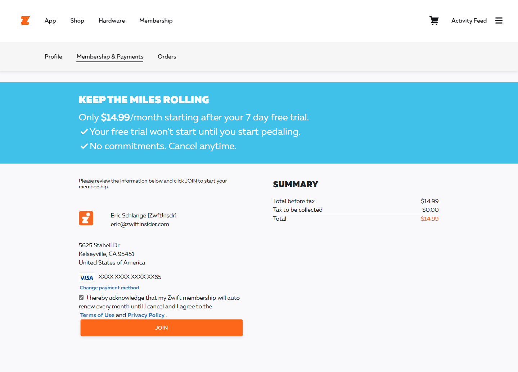Click the eric@zwiftinsider.com email text
518x372 pixels.
point(140,224)
